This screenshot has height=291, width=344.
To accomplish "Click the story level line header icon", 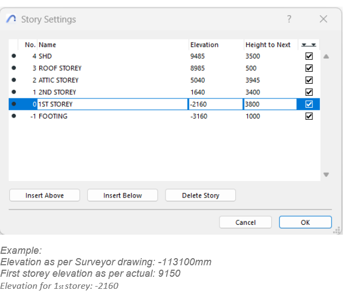I will pos(309,45).
